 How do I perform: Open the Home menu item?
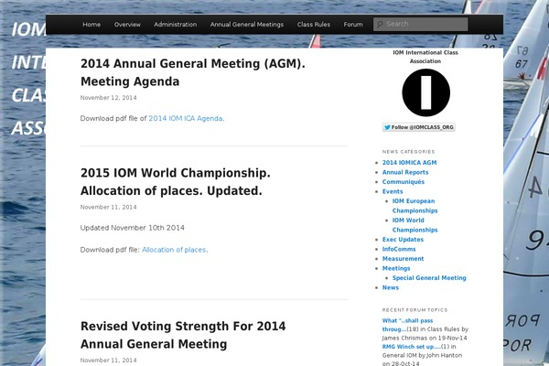click(x=91, y=25)
